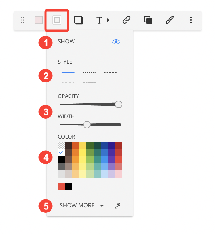Click the link chain icon
215x234 pixels.
pyautogui.click(x=127, y=20)
